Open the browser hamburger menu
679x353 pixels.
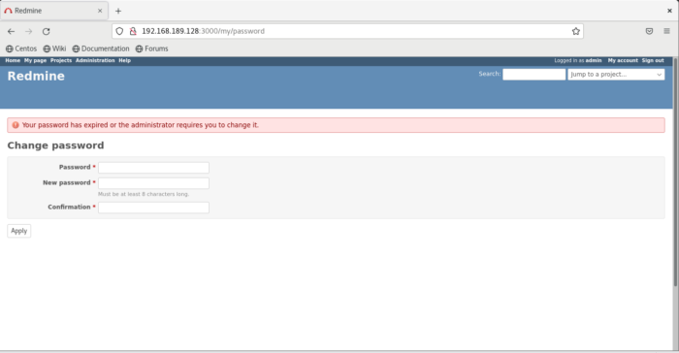tap(667, 31)
